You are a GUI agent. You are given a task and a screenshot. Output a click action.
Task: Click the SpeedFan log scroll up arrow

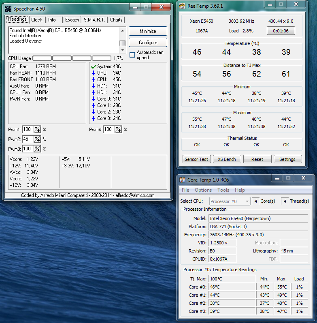tap(123, 31)
